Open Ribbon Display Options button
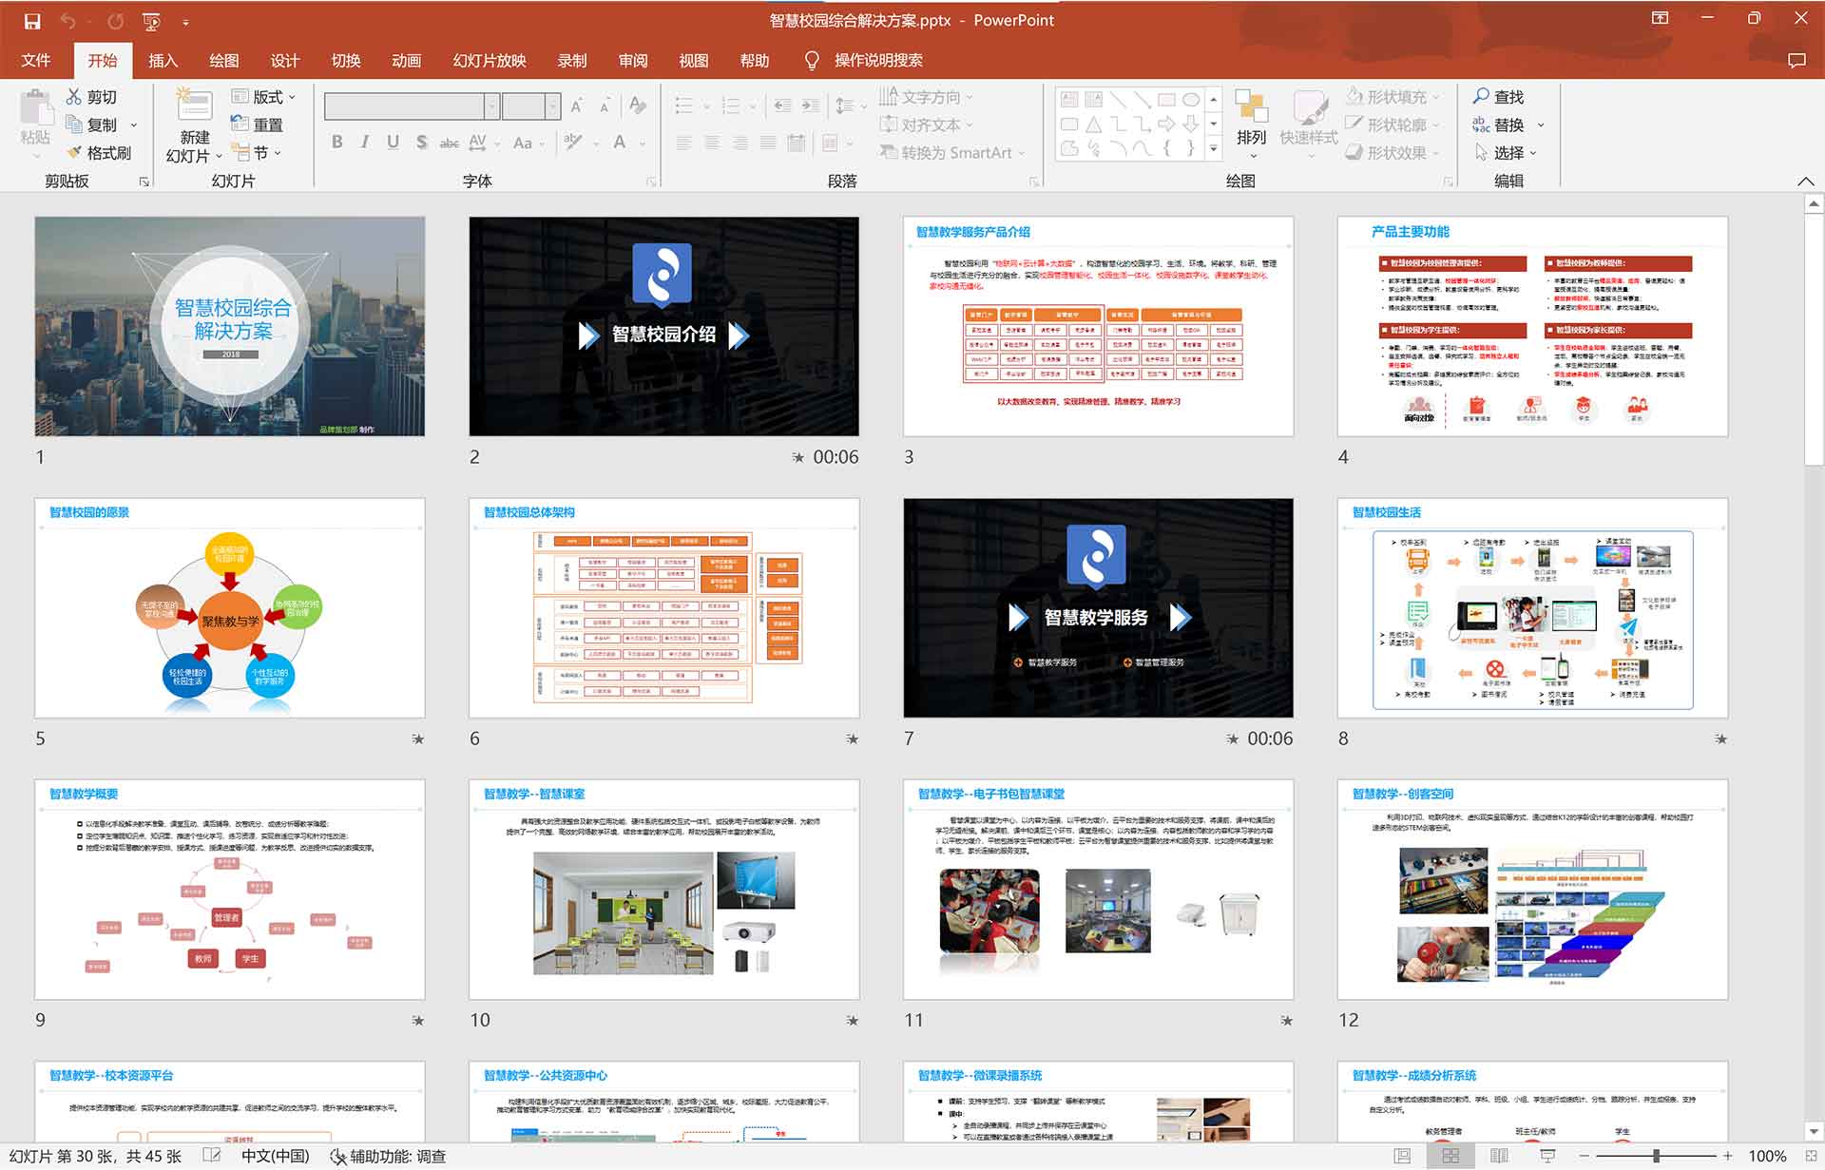 [x=1660, y=19]
